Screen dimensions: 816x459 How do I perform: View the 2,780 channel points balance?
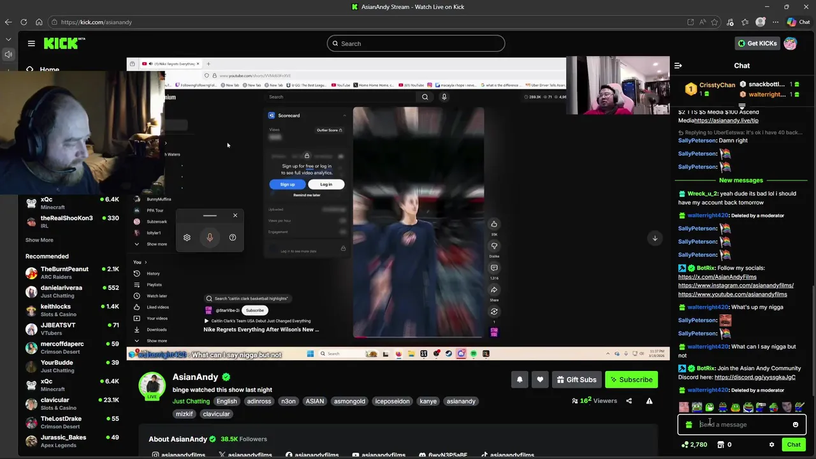(694, 444)
